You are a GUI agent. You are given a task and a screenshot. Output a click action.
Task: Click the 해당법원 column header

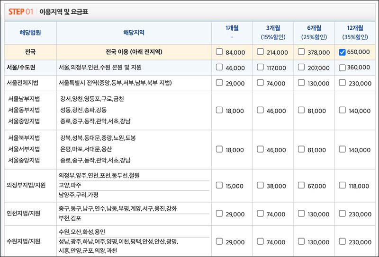(30, 32)
